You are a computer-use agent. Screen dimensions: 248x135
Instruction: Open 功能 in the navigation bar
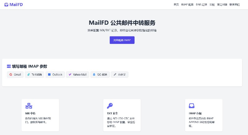[x=212, y=5]
